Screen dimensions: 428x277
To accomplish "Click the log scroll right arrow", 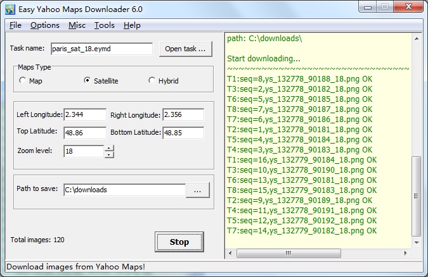I will [x=406, y=253].
